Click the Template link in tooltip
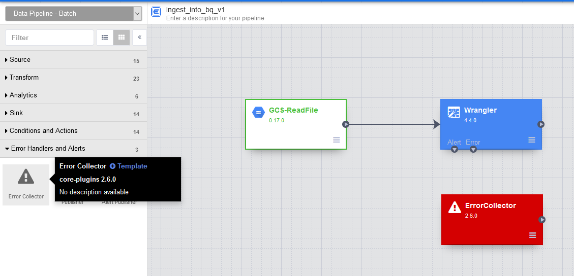This screenshot has width=574, height=276. [x=129, y=166]
